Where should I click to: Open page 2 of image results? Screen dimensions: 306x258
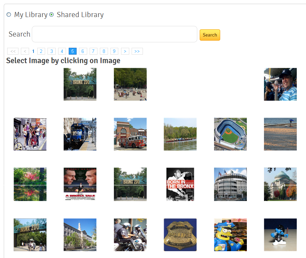click(41, 51)
